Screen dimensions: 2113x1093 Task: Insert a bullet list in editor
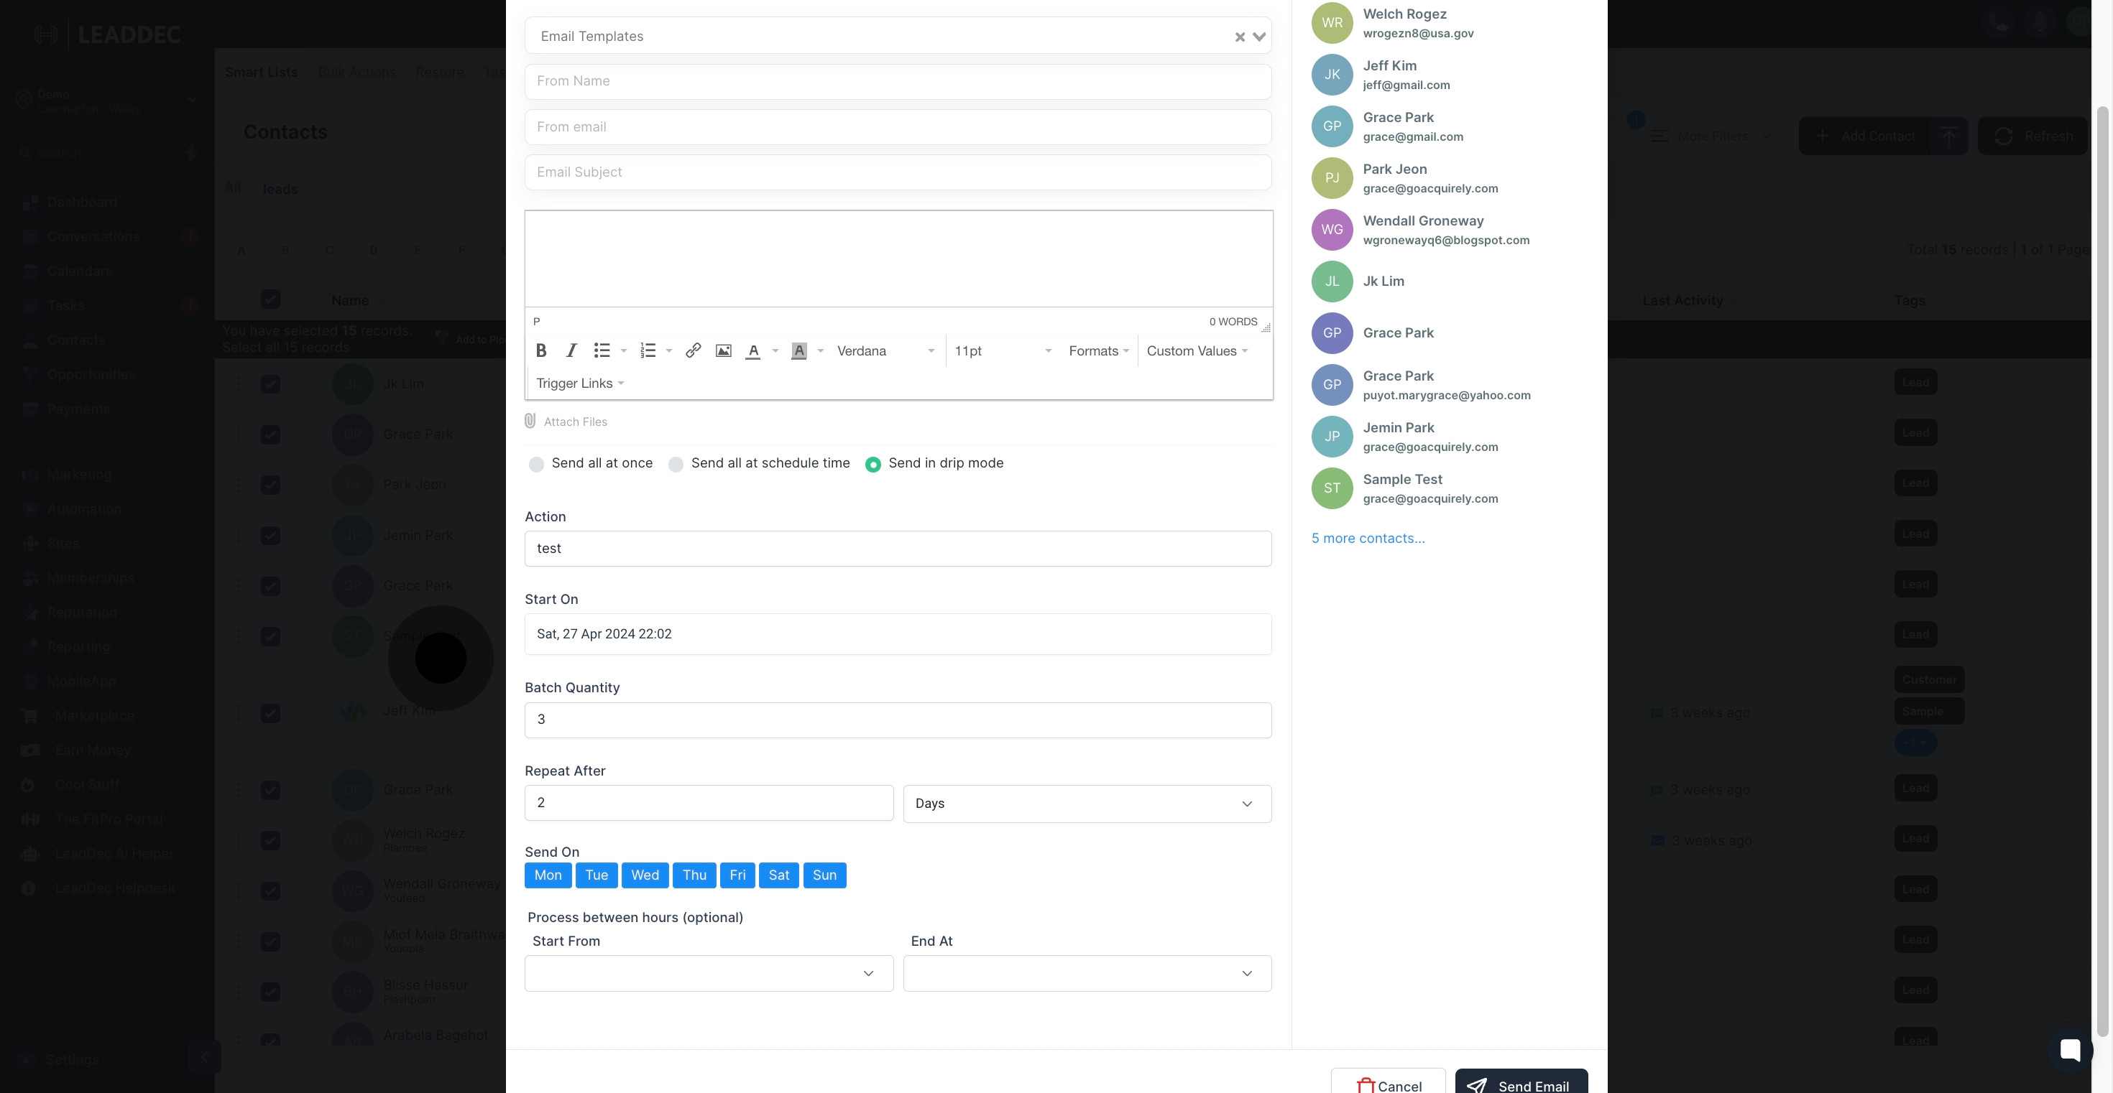pos(602,350)
